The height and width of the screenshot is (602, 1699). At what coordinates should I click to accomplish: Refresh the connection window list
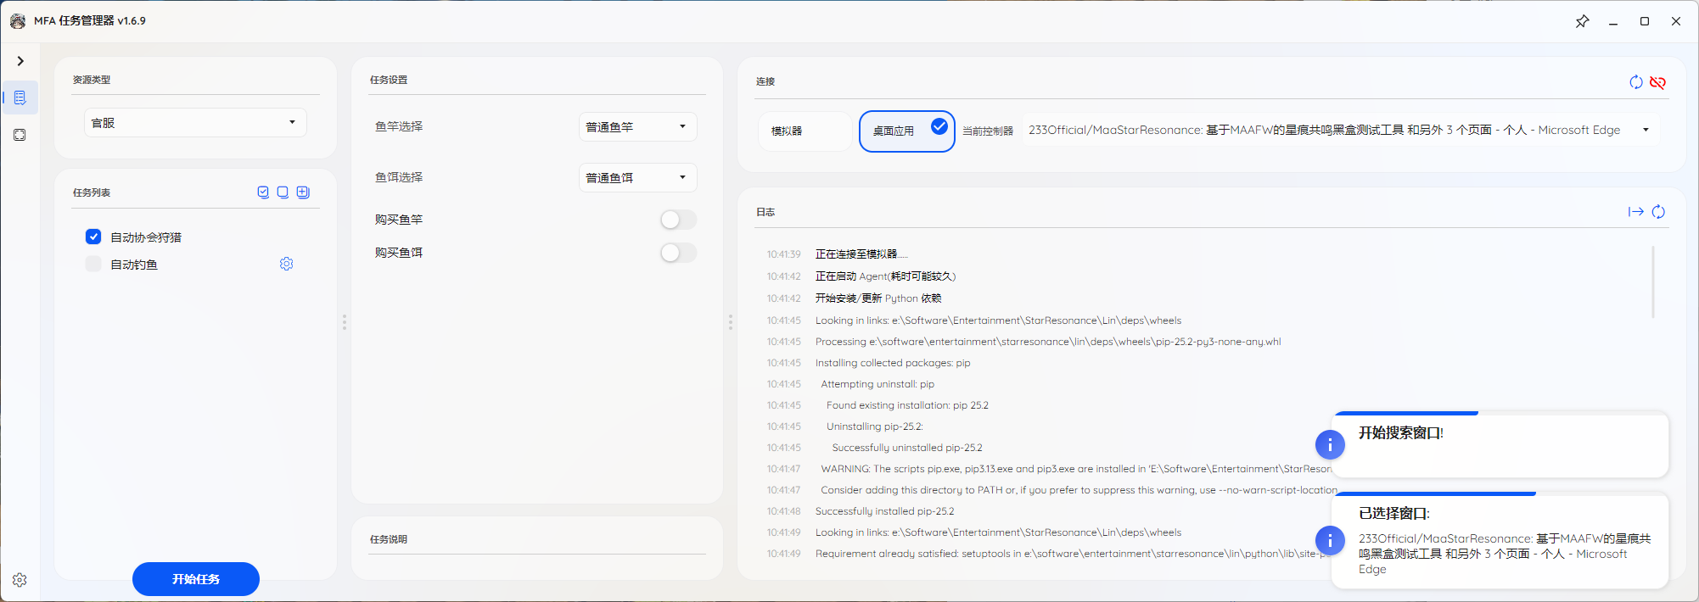coord(1635,82)
